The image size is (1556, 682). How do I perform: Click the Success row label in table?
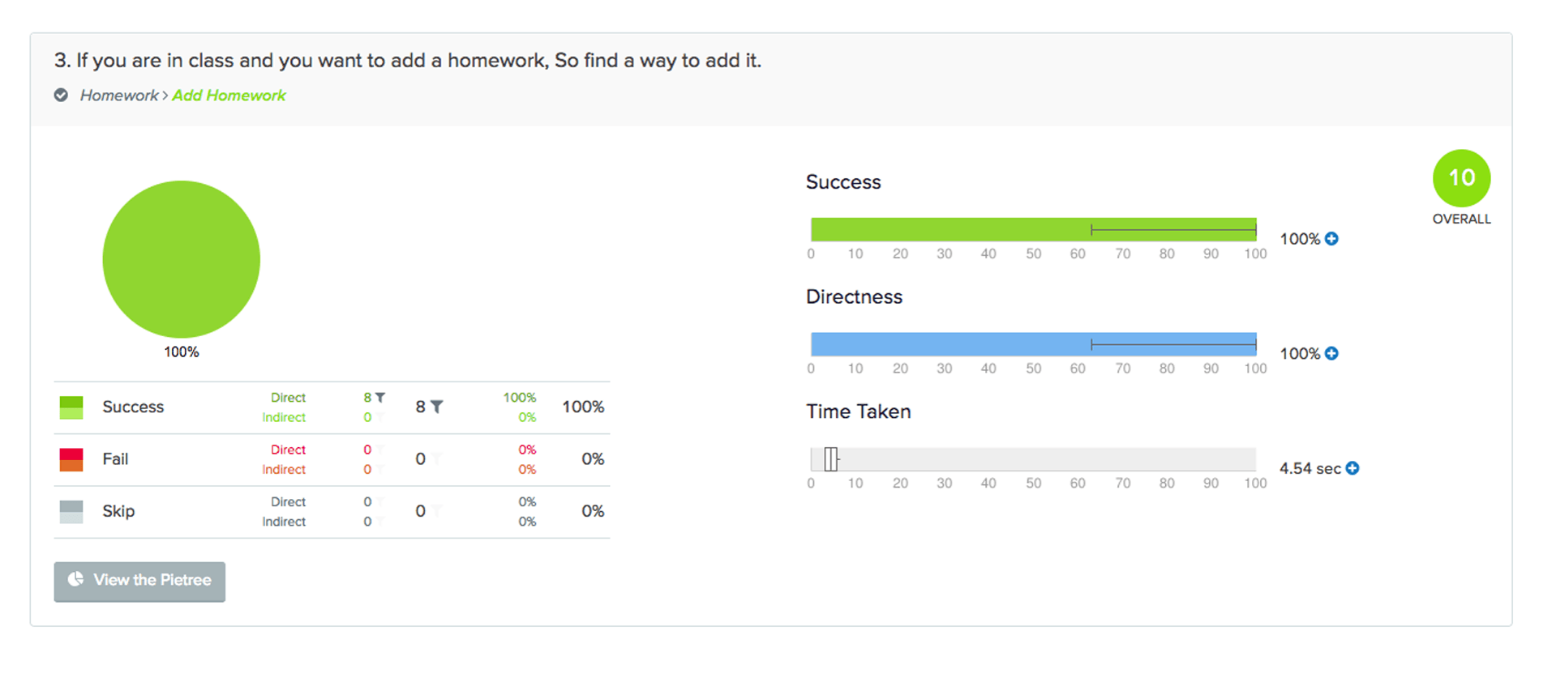pos(133,407)
